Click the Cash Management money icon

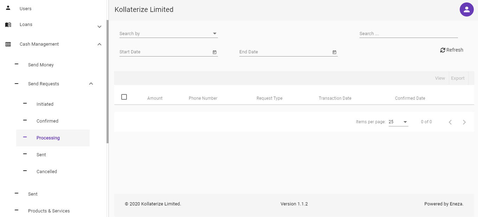(x=8, y=44)
